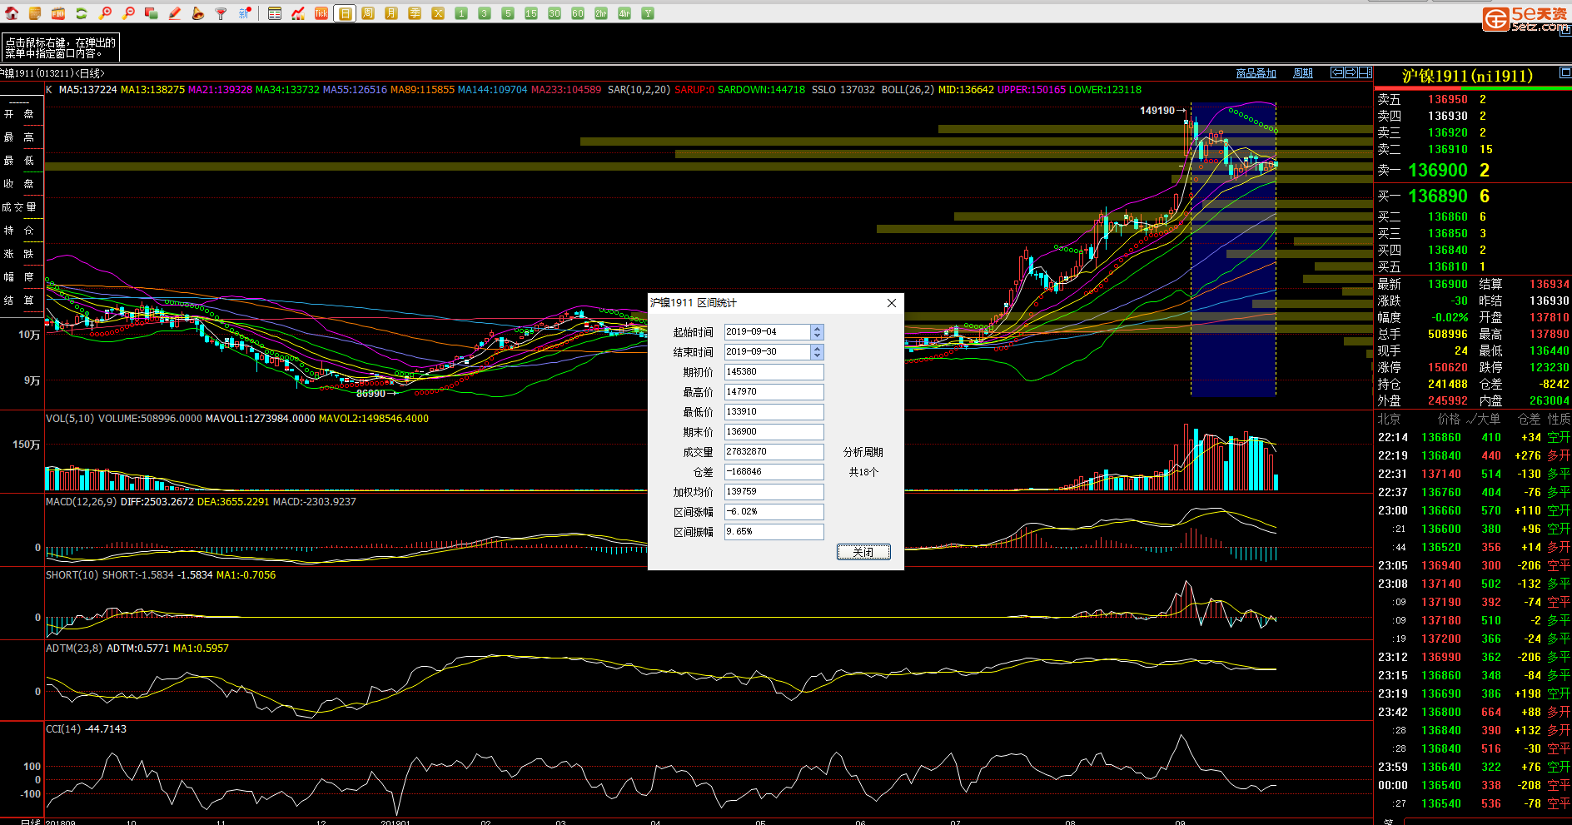Select 4hr period button
This screenshot has height=825, width=1572.
point(624,13)
